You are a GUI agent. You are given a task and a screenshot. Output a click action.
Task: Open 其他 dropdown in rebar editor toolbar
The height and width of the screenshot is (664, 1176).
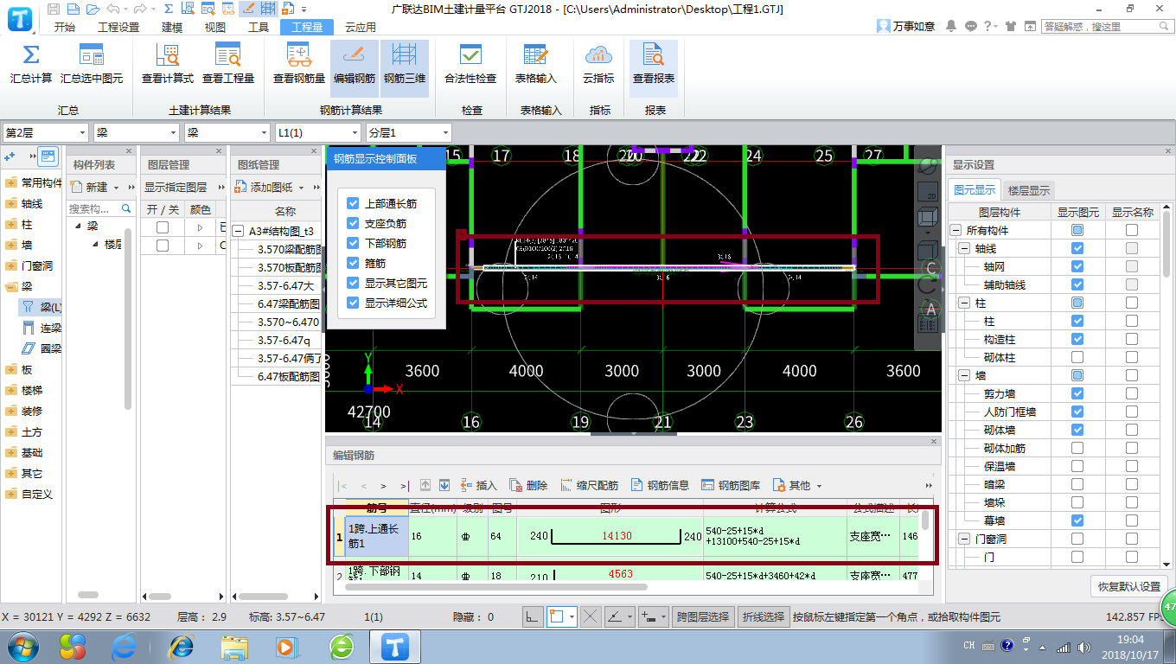tap(796, 485)
